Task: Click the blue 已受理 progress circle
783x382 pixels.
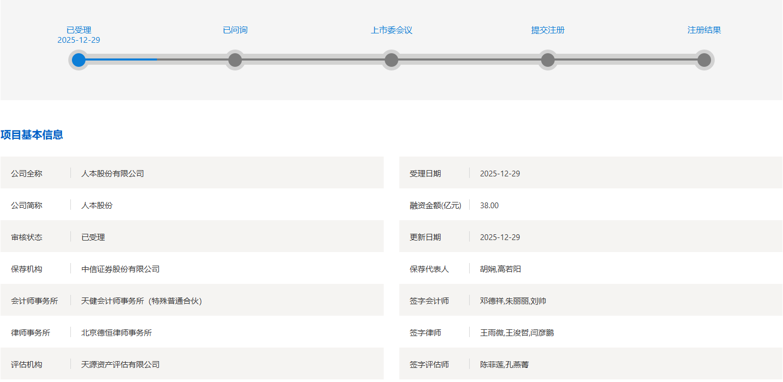Action: click(x=79, y=60)
